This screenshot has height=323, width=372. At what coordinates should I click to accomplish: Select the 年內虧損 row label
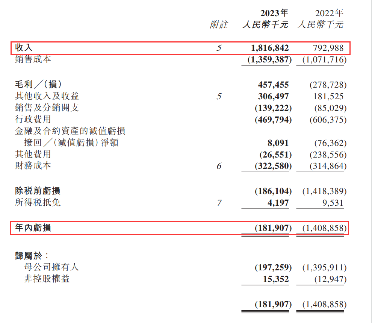pyautogui.click(x=33, y=228)
